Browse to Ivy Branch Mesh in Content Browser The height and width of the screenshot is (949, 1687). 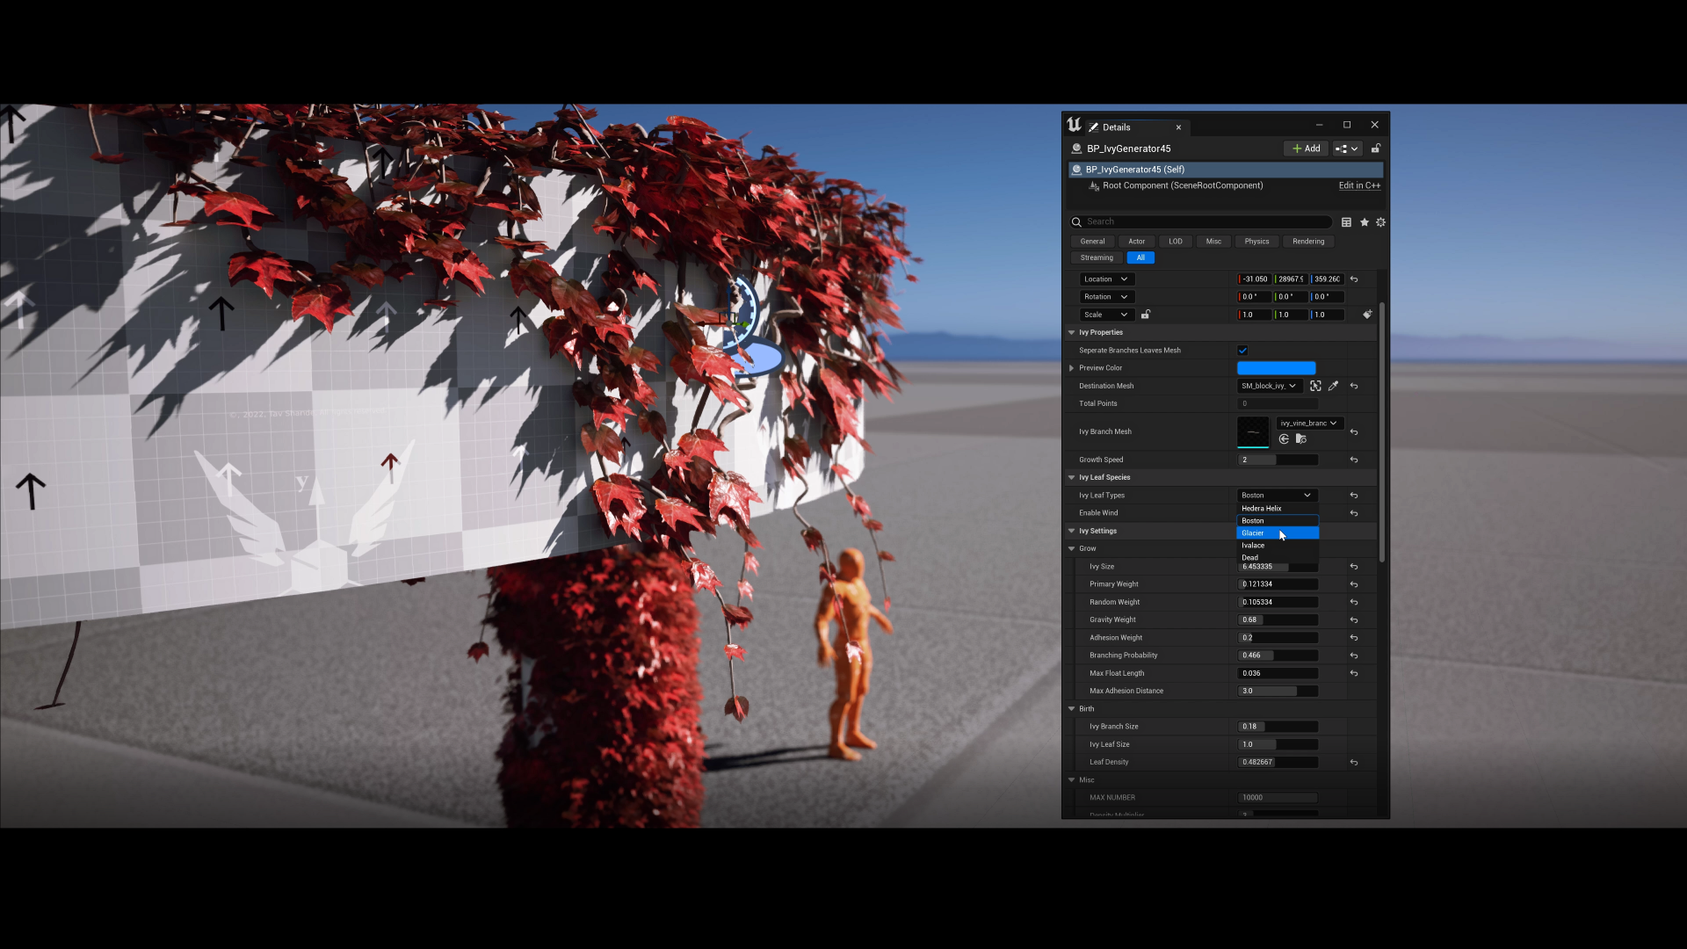(1301, 439)
